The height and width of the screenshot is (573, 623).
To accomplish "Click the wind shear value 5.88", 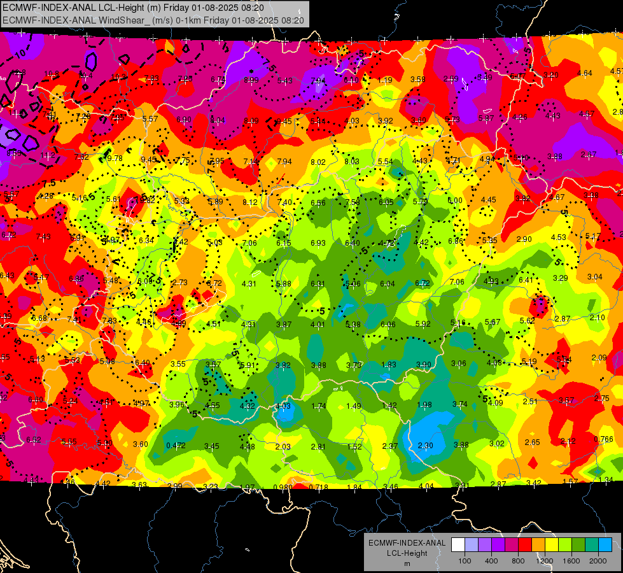I will pos(283,283).
